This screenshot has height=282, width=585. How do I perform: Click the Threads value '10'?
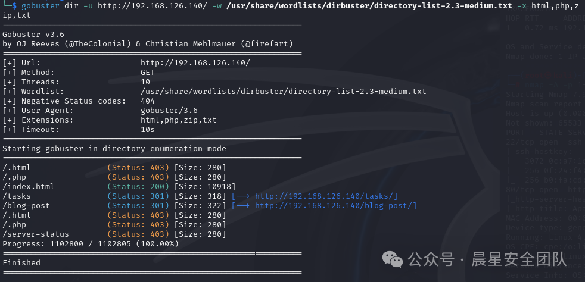pos(145,82)
